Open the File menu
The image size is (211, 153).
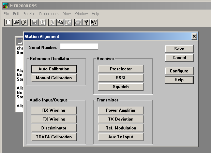coord(6,14)
